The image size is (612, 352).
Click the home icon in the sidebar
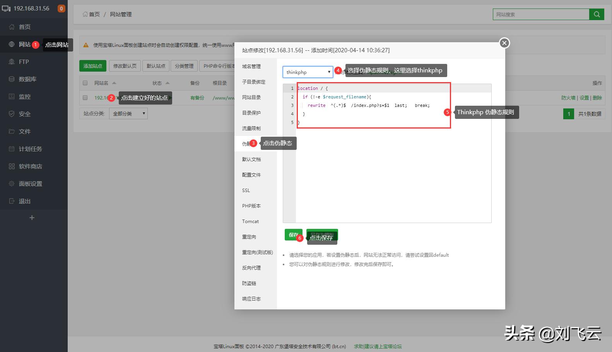12,27
